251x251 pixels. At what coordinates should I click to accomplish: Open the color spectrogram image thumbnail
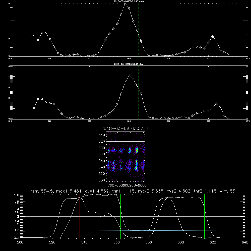(x=126, y=157)
